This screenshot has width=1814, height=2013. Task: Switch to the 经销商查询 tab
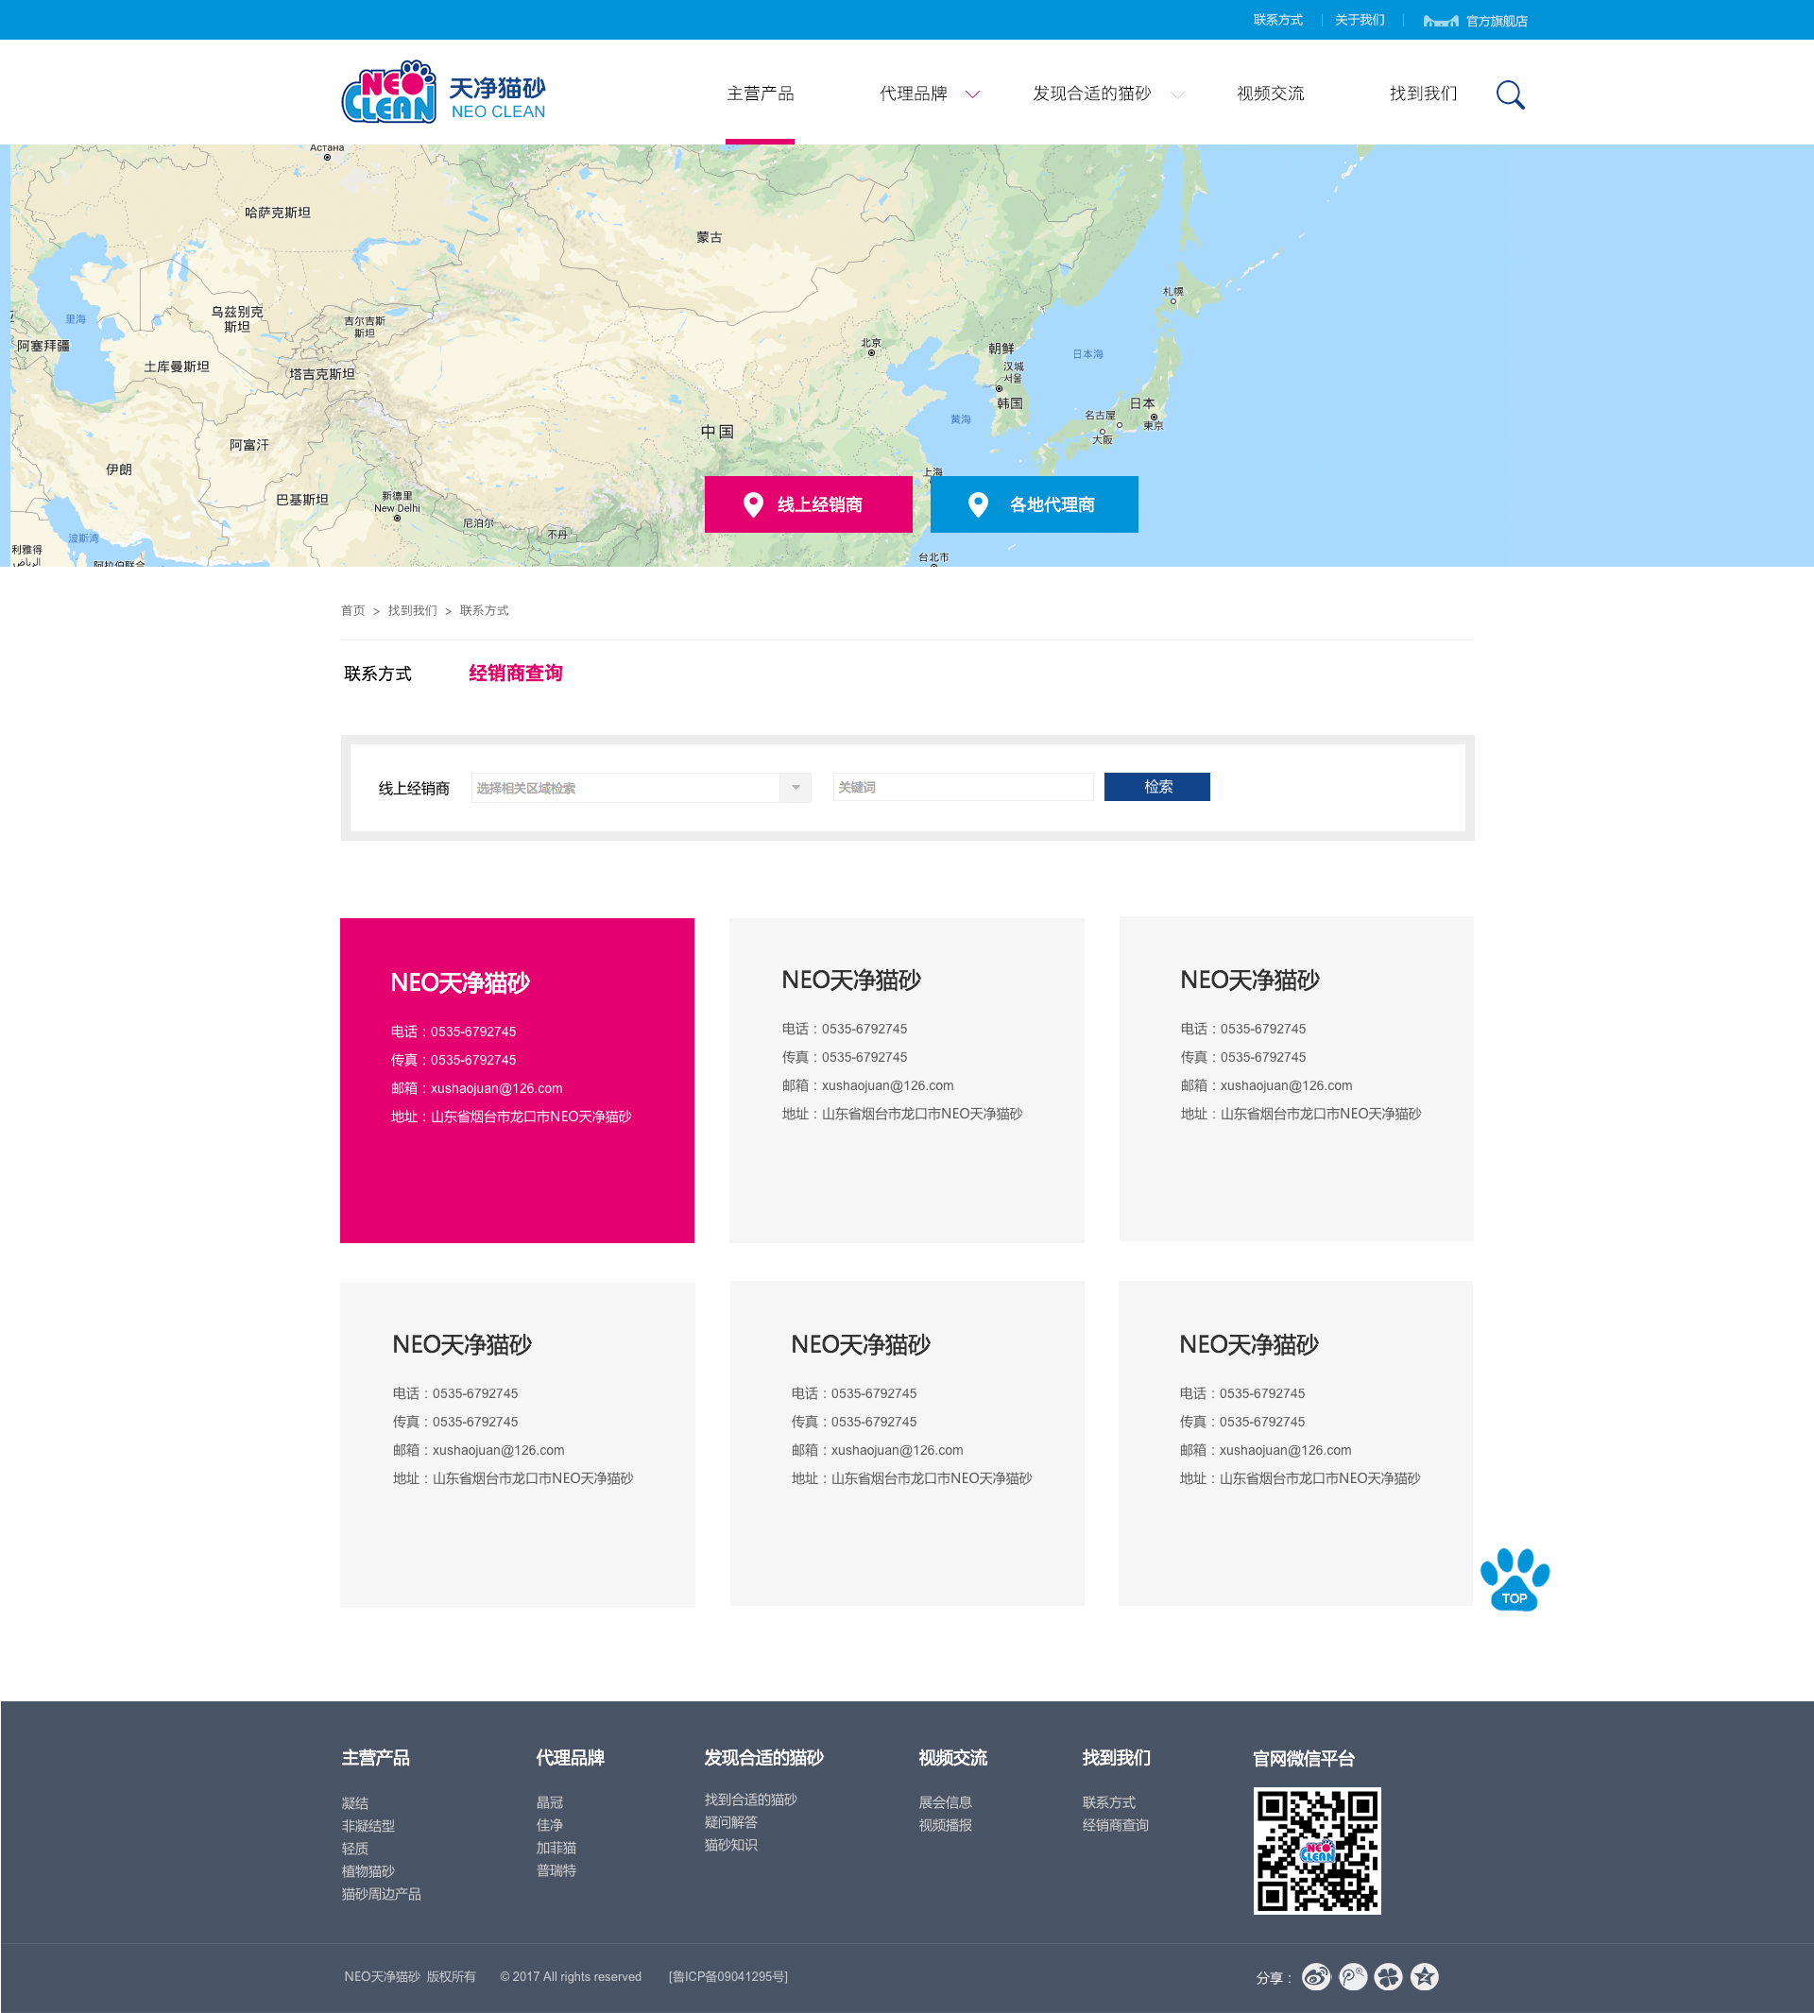515,674
